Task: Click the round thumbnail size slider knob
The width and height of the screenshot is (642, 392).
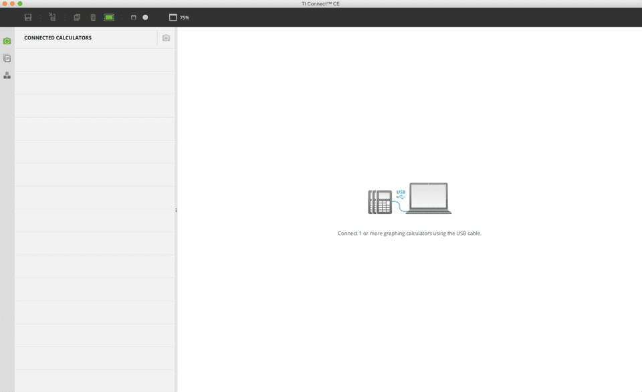Action: pos(145,17)
